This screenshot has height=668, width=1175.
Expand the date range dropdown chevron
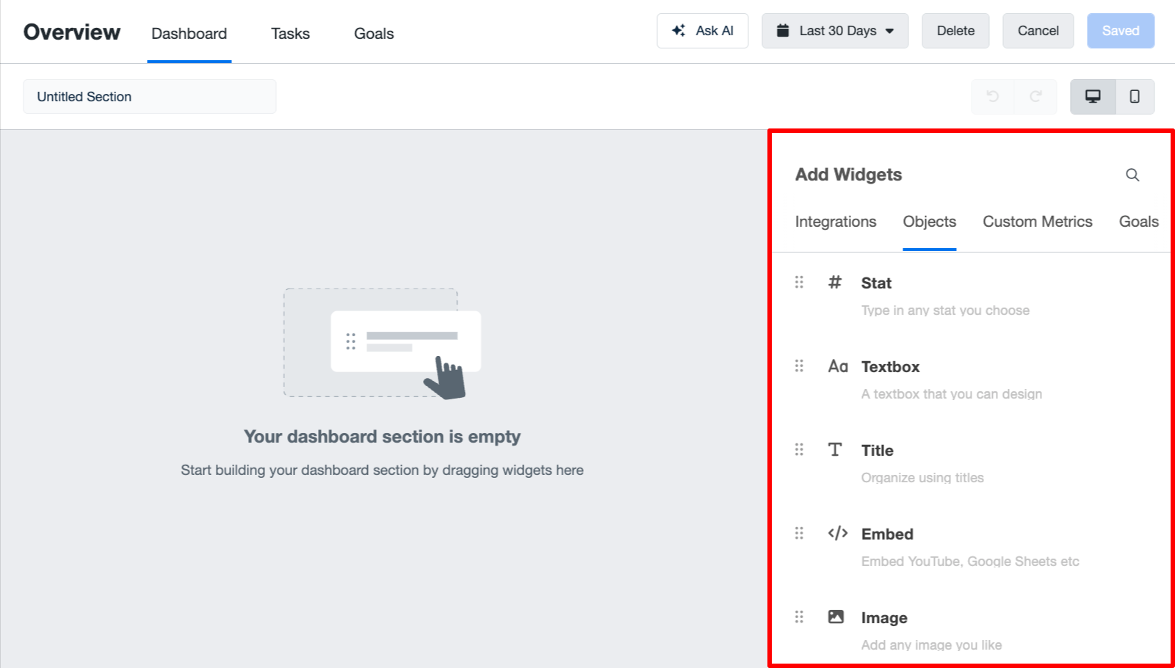pos(890,30)
